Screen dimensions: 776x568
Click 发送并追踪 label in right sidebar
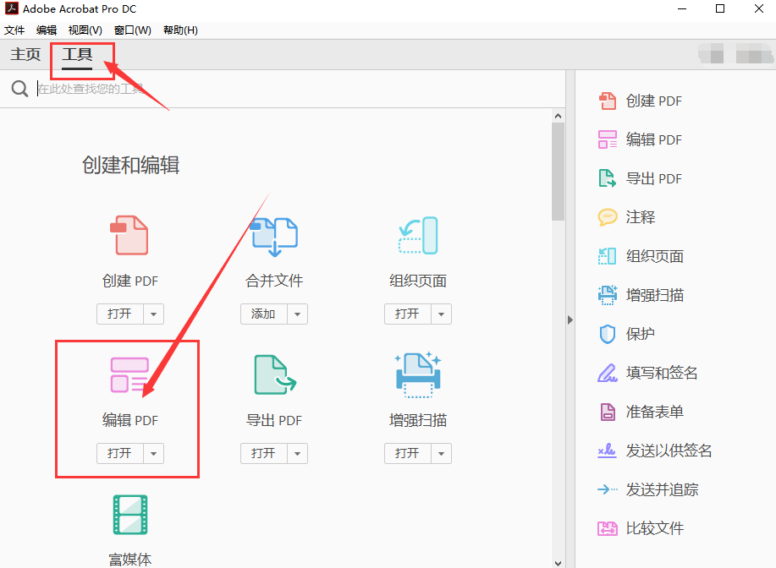[662, 489]
